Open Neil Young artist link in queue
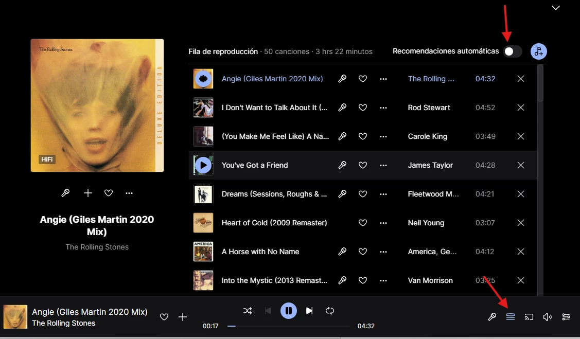The image size is (580, 339). (426, 223)
